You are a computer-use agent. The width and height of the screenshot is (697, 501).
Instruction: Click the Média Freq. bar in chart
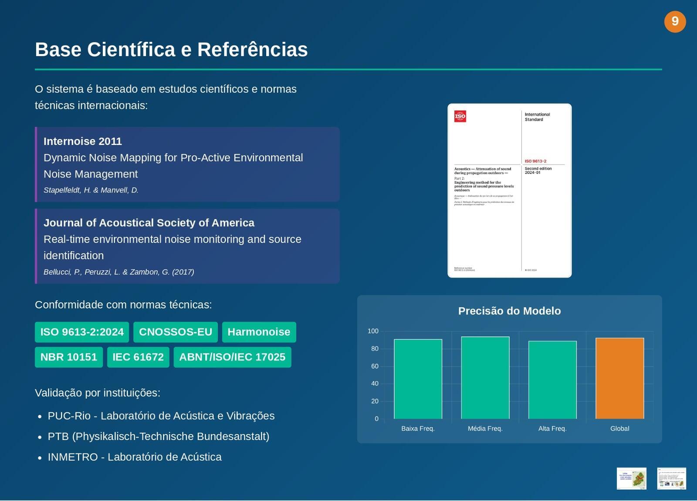[485, 378]
